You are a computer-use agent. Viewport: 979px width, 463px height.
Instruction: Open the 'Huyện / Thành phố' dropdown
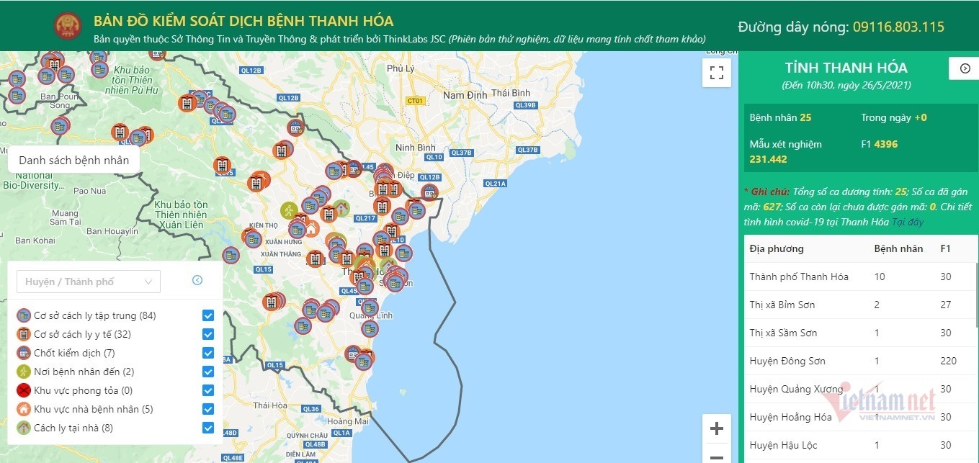click(x=89, y=282)
